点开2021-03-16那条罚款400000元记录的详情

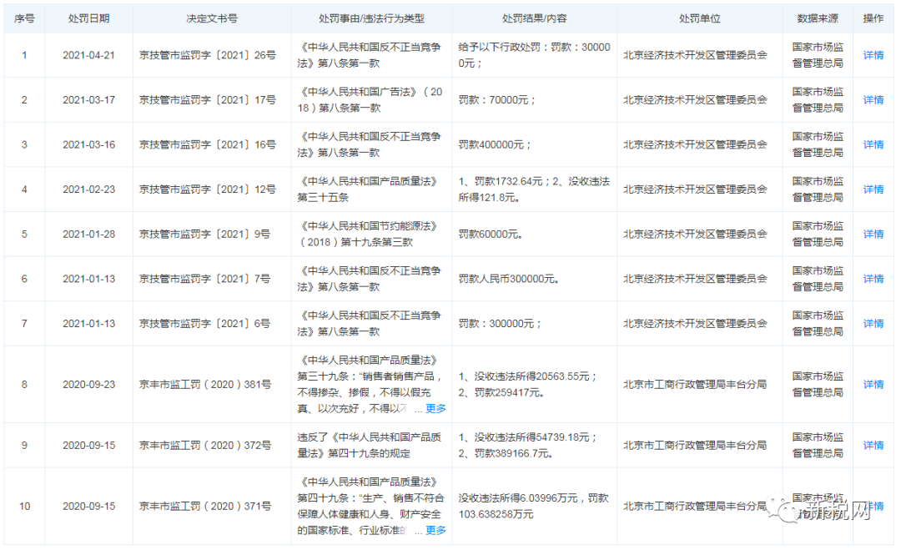tap(873, 144)
